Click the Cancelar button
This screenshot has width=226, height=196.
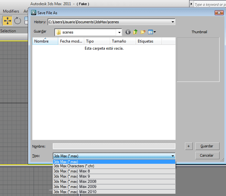[207, 155]
